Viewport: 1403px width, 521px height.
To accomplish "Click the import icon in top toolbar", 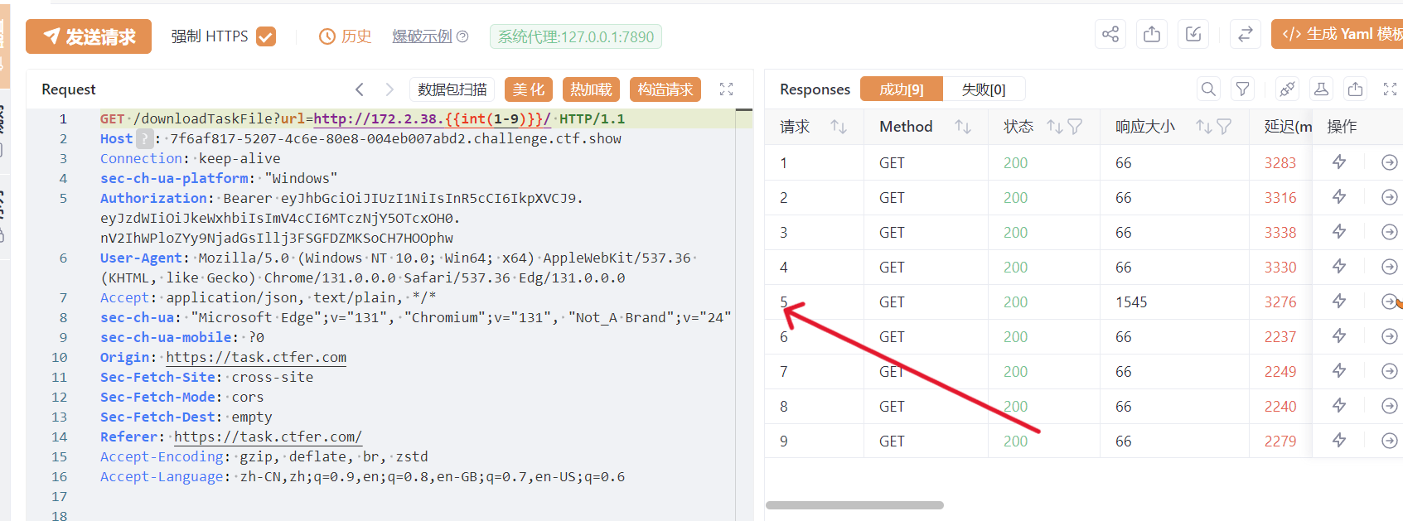I will tap(1193, 34).
